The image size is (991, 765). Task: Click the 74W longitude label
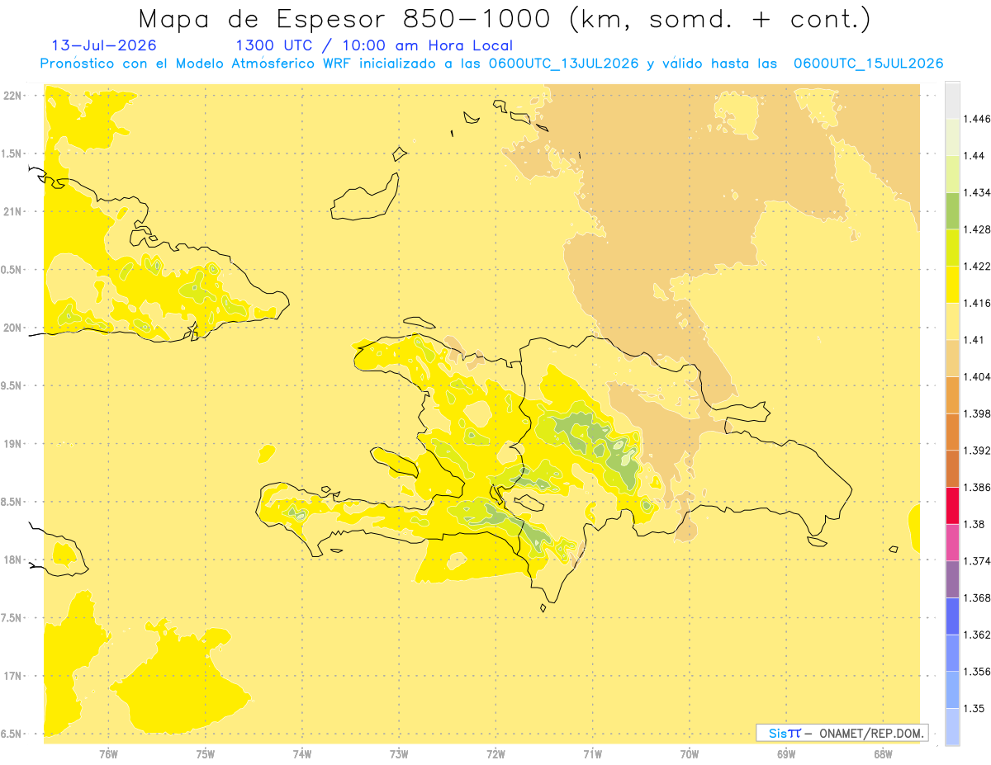(x=302, y=753)
